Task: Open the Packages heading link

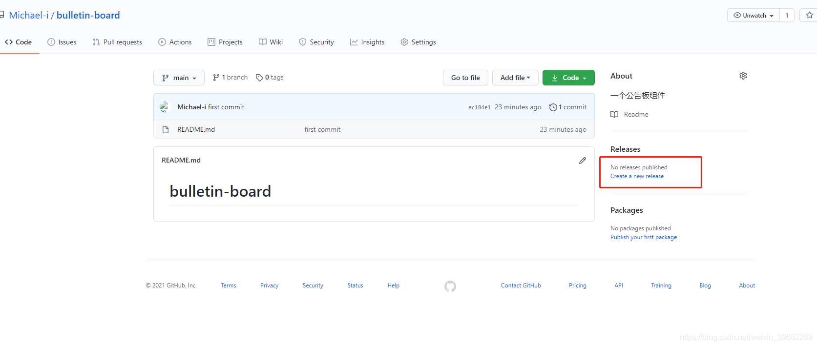Action: tap(627, 210)
